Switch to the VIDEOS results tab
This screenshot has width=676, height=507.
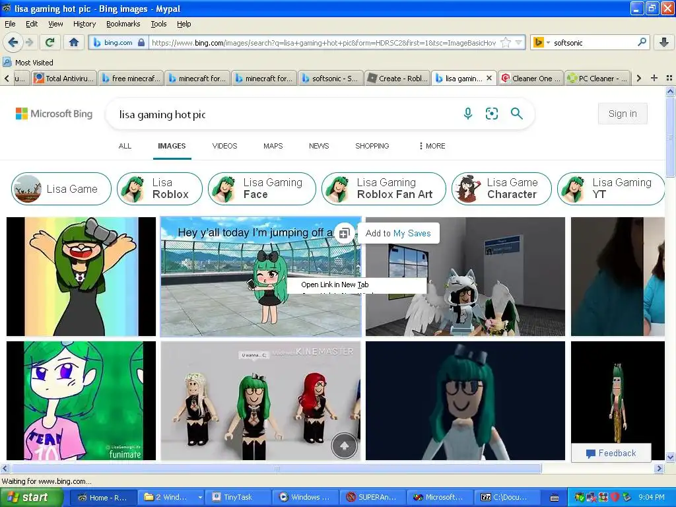click(x=224, y=146)
